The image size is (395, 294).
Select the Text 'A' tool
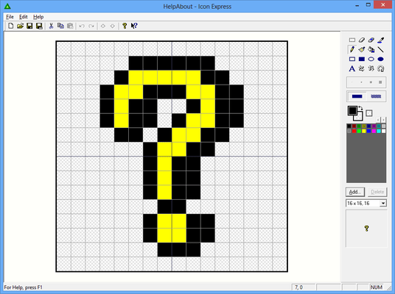352,68
